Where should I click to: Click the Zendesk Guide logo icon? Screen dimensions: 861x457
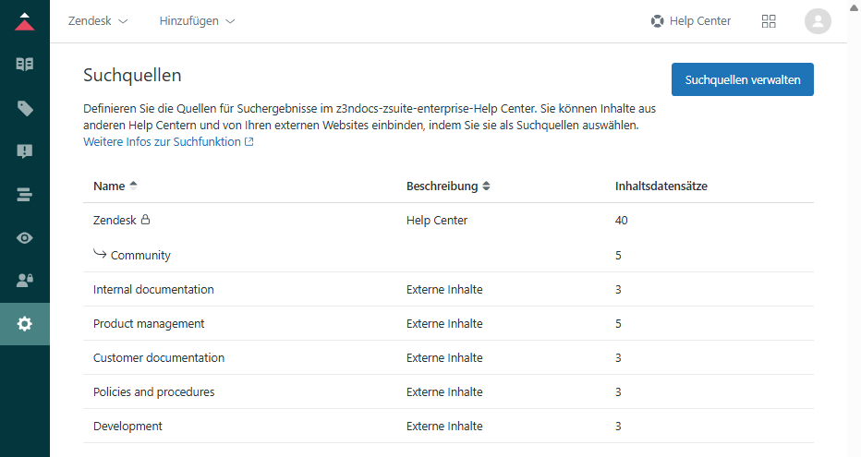point(25,21)
